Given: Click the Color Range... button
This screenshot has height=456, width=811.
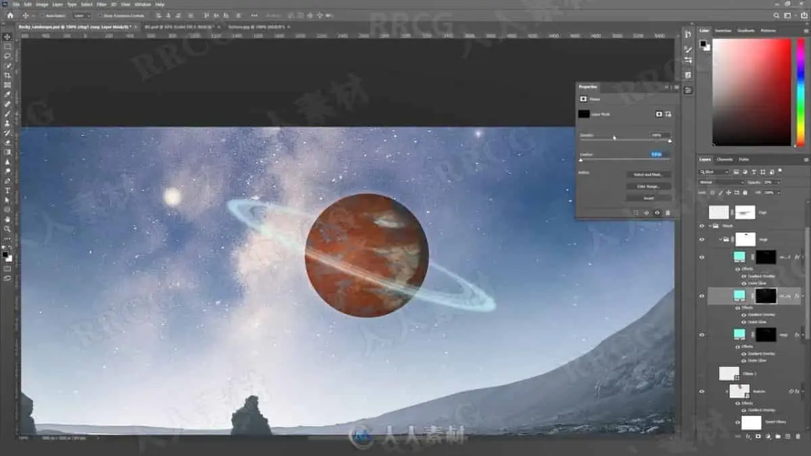Looking at the screenshot, I should pos(649,186).
